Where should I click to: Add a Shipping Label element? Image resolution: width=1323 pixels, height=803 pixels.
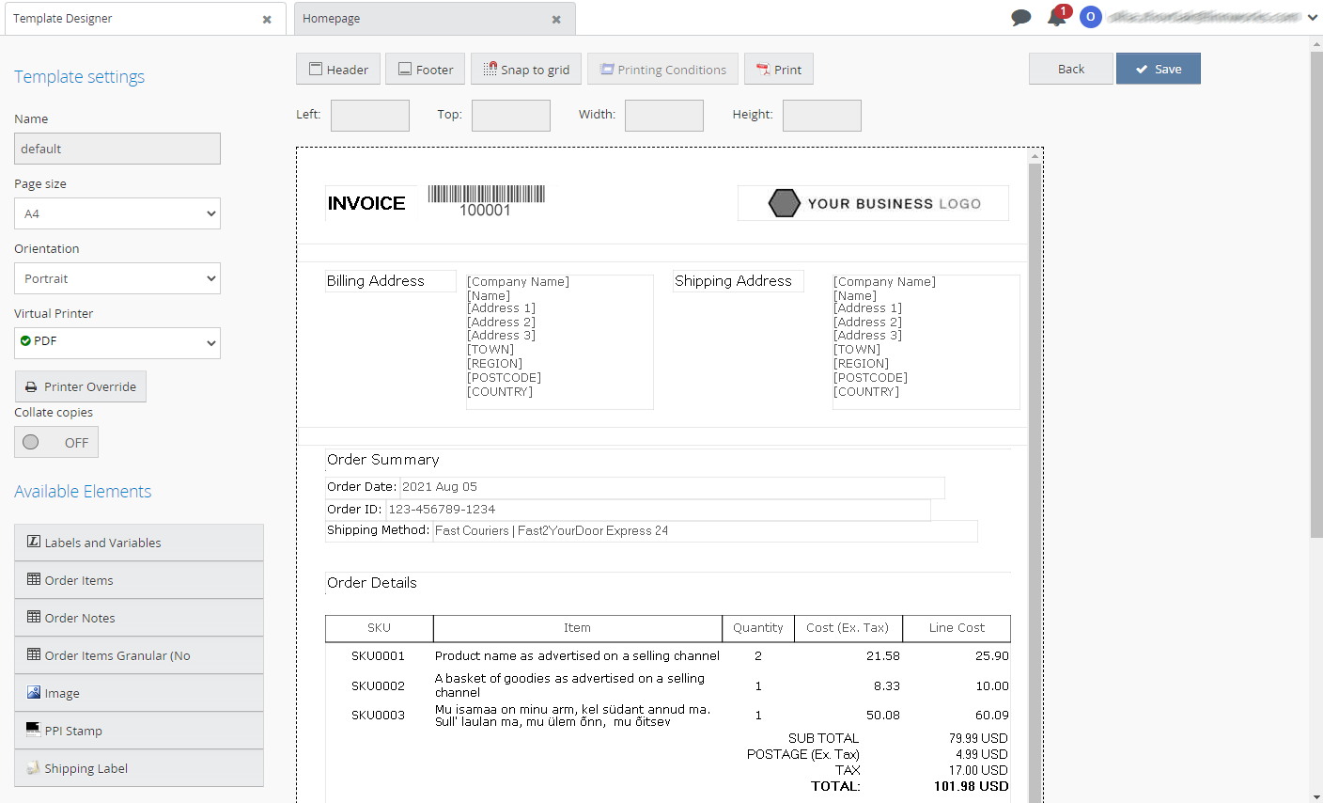click(139, 768)
